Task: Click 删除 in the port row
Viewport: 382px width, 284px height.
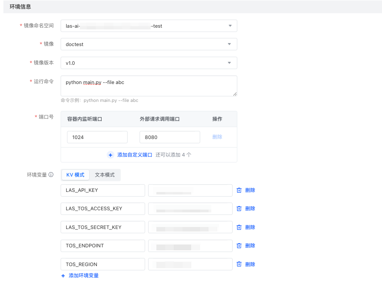Action: [217, 137]
